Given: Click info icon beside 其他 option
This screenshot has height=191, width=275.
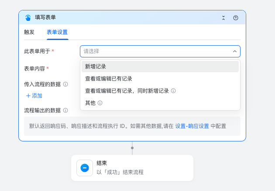Looking at the screenshot, I should [x=100, y=103].
